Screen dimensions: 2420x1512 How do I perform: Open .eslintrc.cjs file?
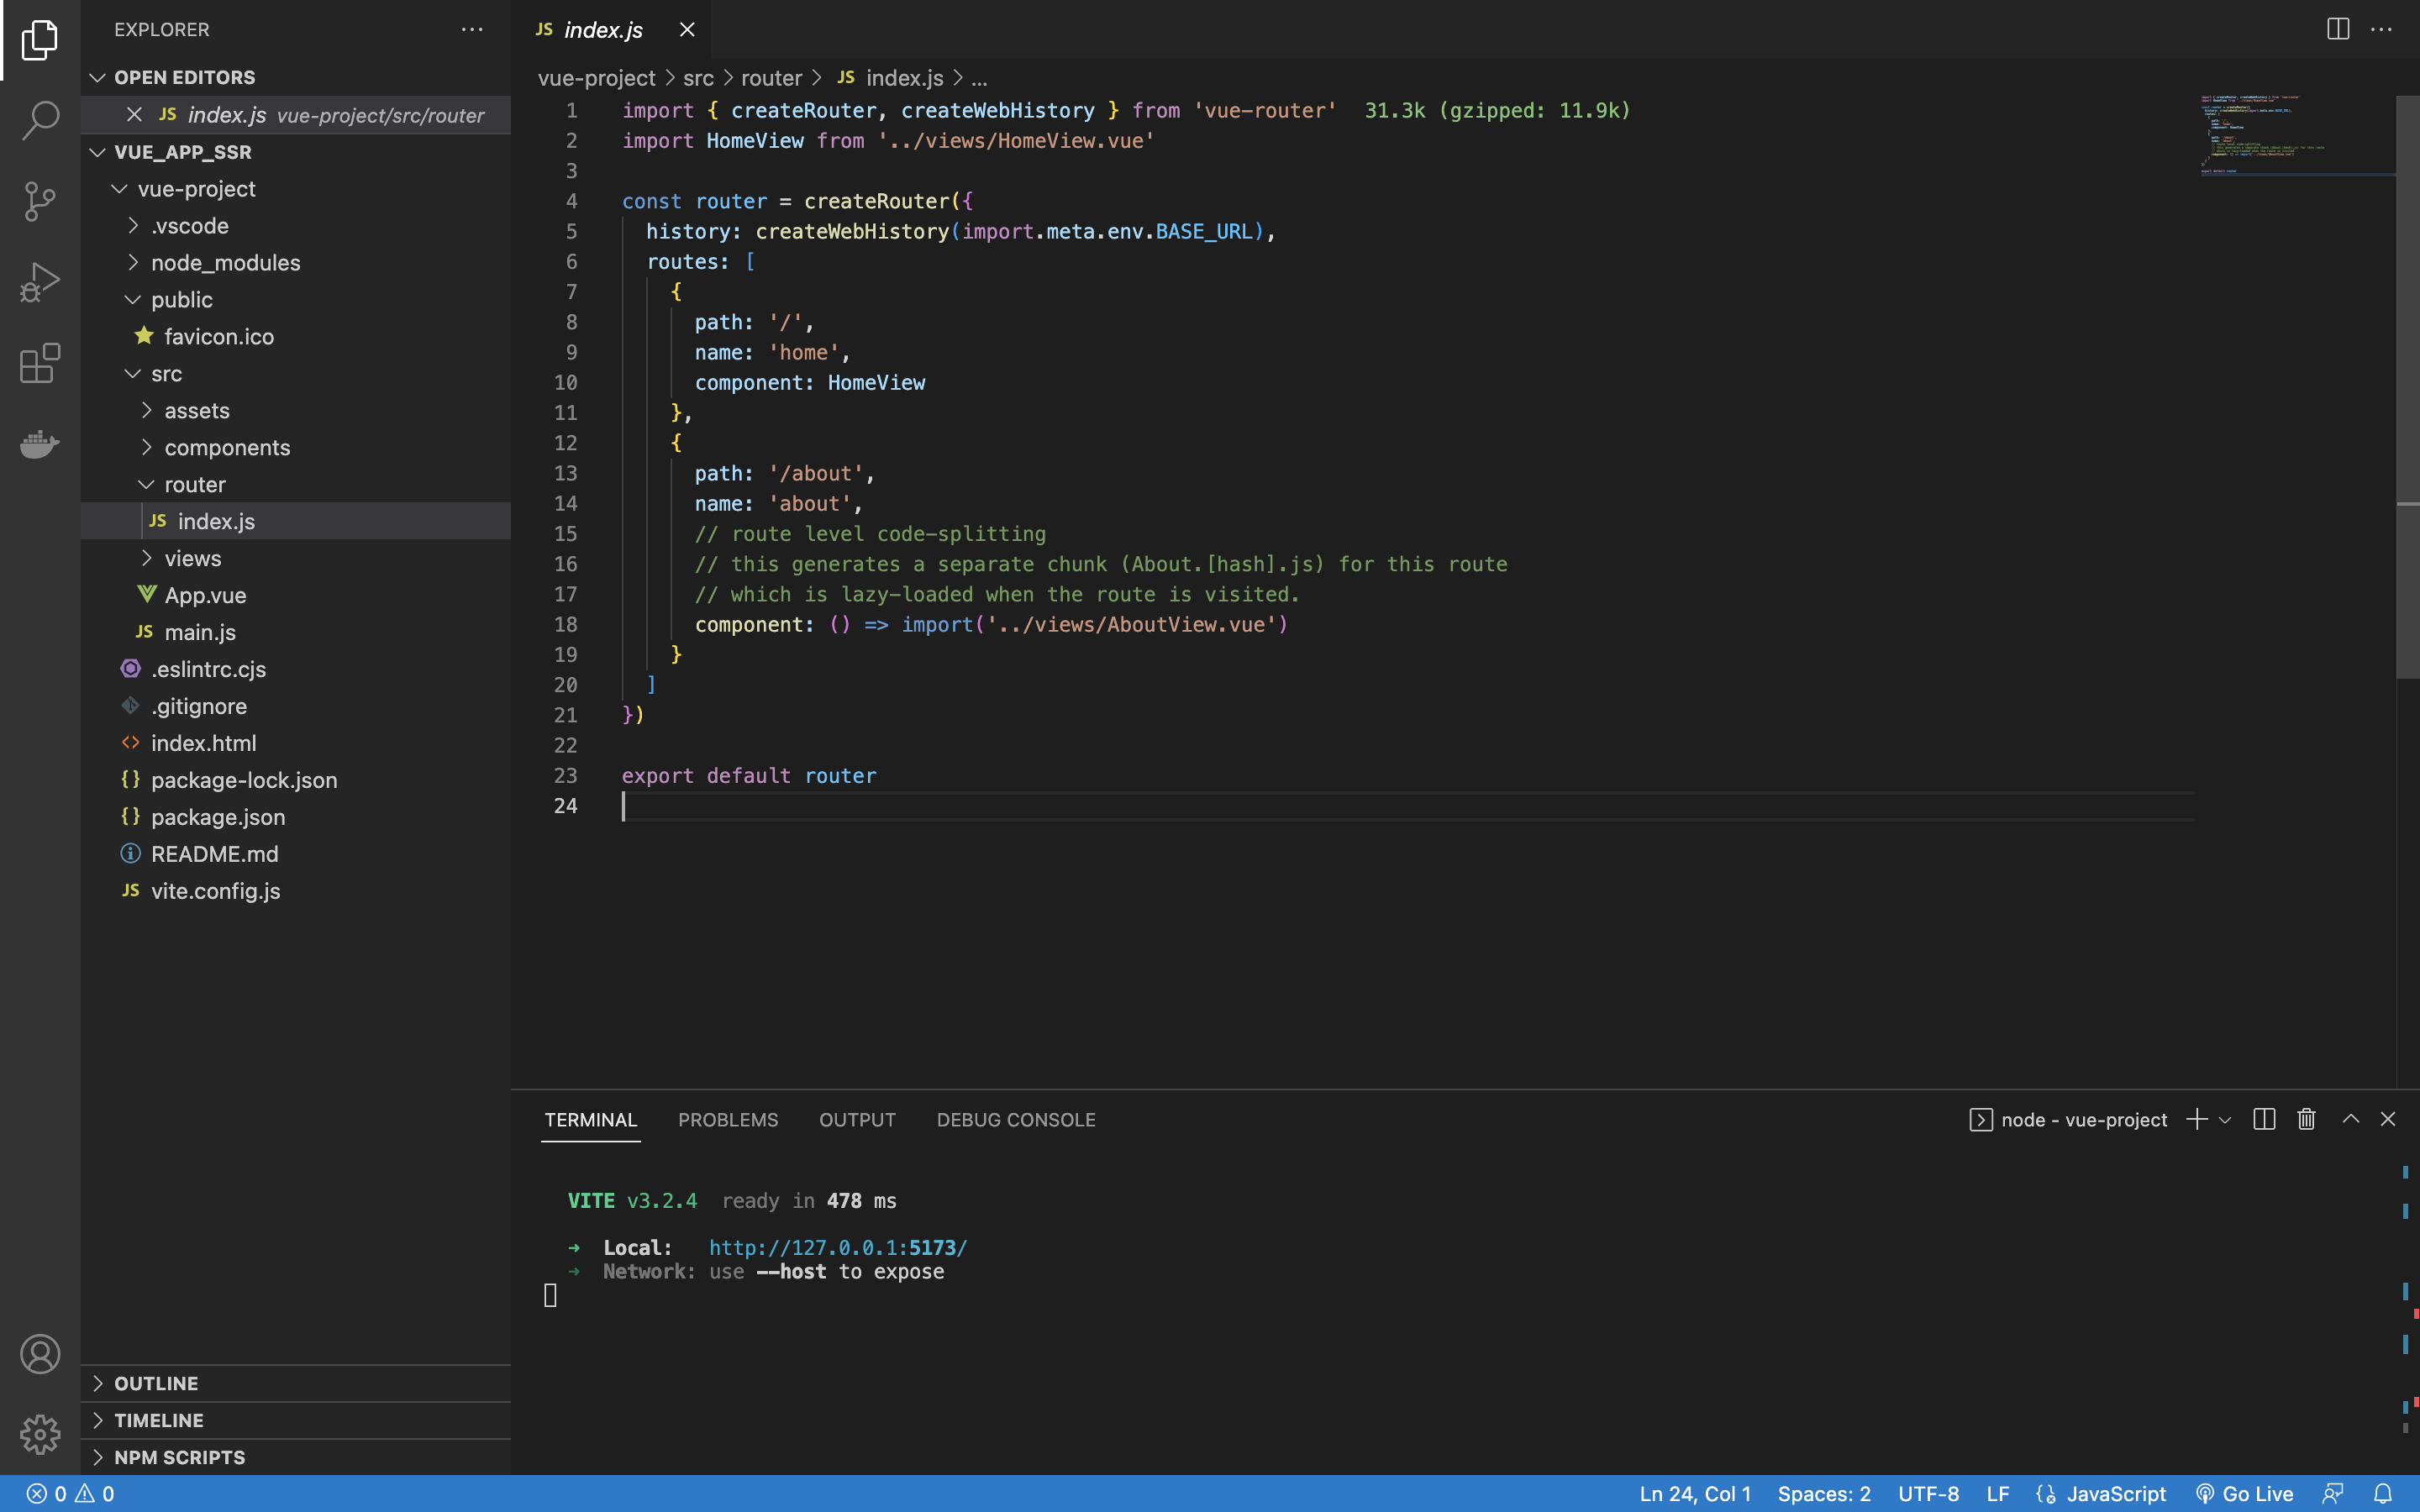point(296,670)
